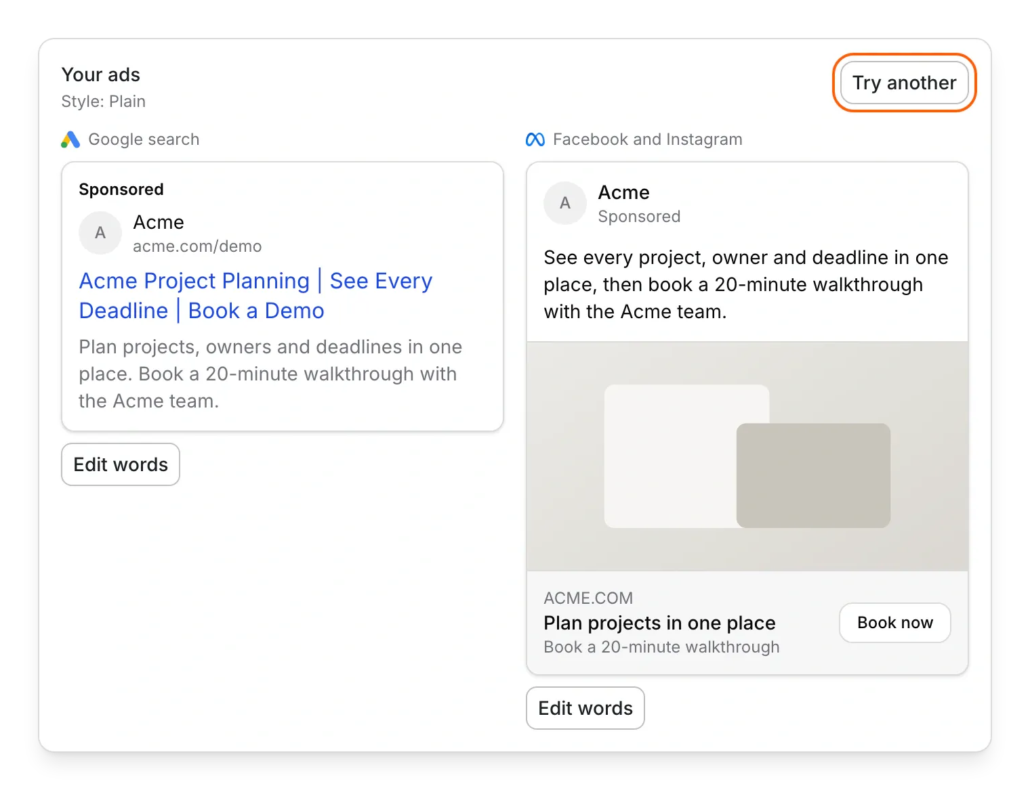
Task: Click the Google search platform label
Action: point(144,139)
